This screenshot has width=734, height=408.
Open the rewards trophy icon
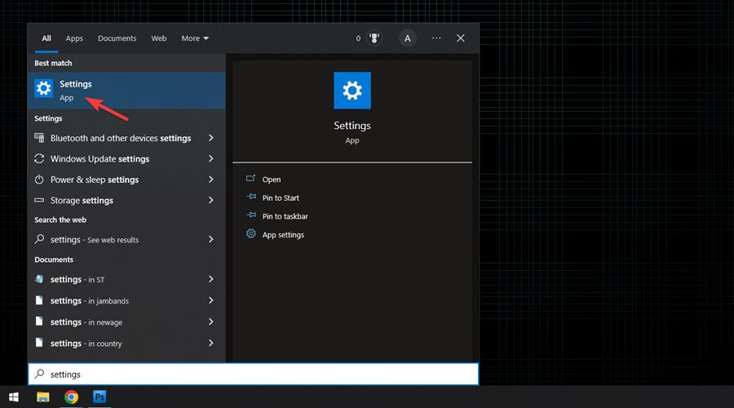coord(374,38)
